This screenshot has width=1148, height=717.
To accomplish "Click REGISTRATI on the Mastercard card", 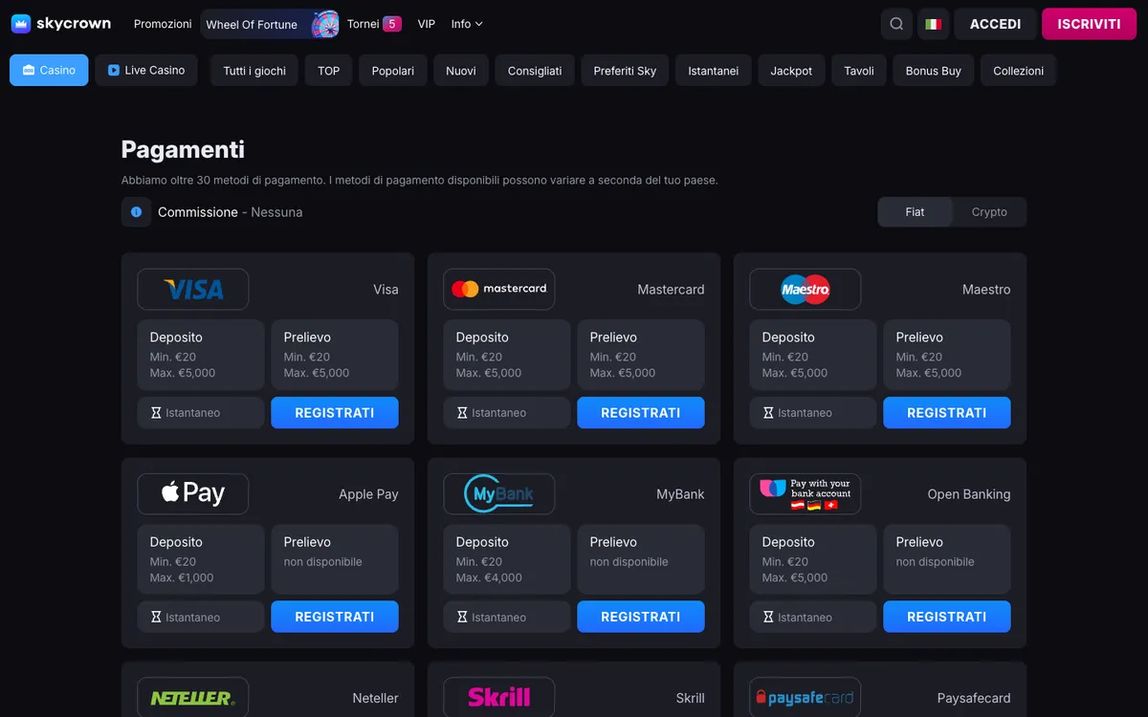I will pos(641,413).
